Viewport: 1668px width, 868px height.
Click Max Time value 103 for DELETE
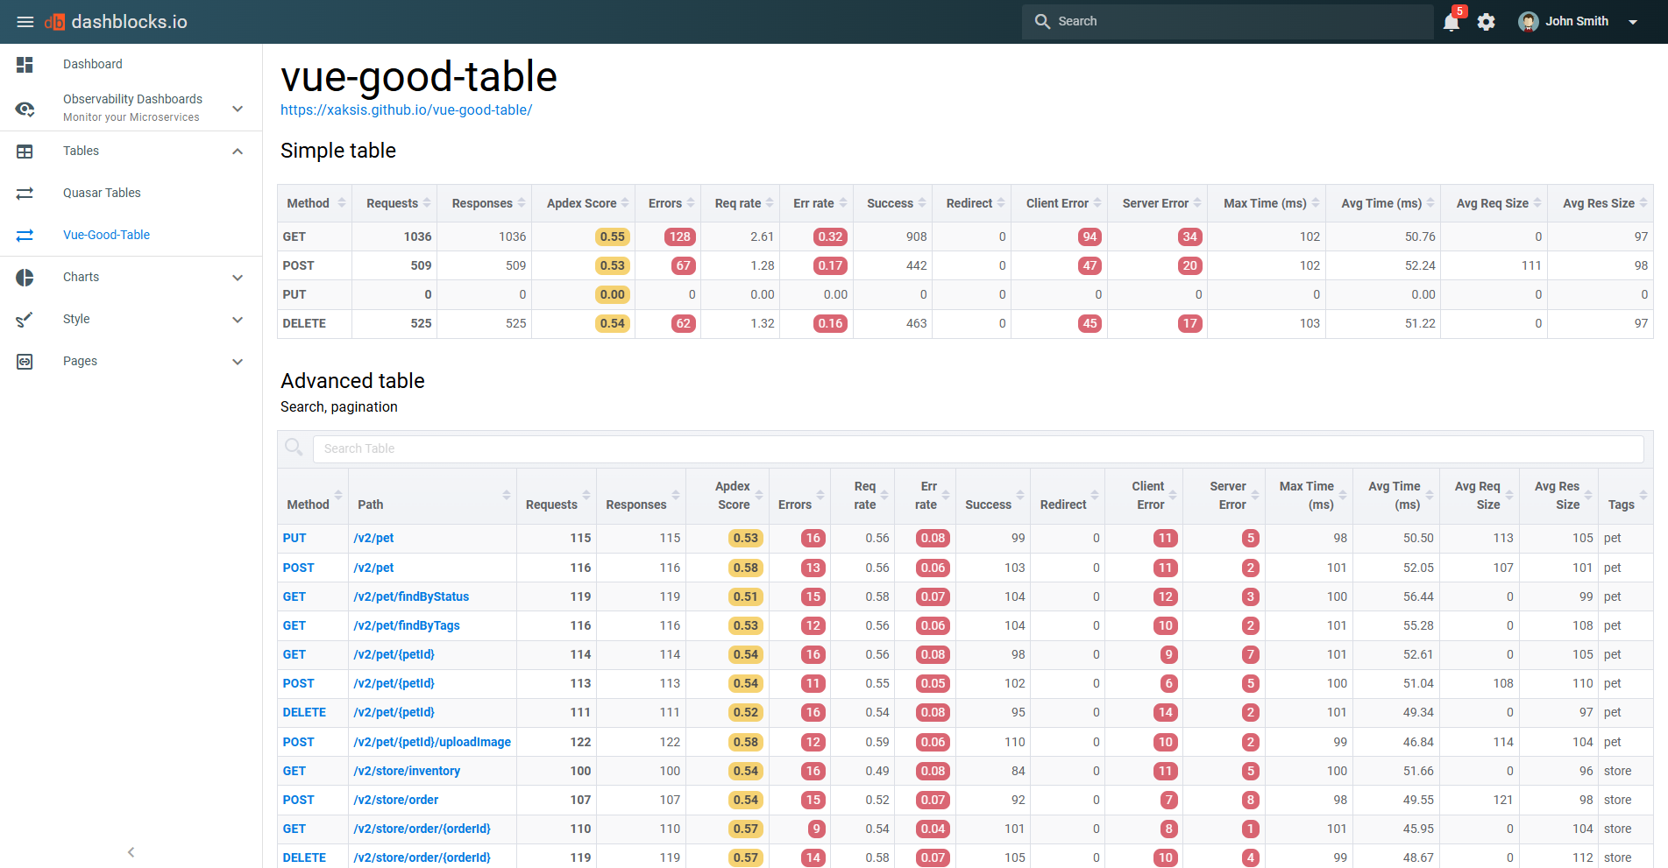pos(1310,324)
